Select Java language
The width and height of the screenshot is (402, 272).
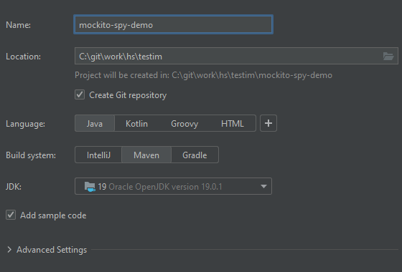click(x=95, y=123)
